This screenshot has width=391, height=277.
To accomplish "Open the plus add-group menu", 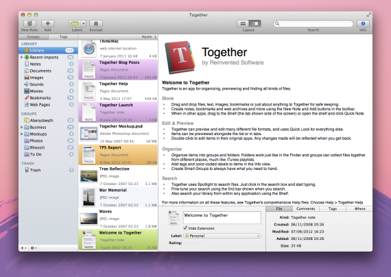I will click(23, 248).
